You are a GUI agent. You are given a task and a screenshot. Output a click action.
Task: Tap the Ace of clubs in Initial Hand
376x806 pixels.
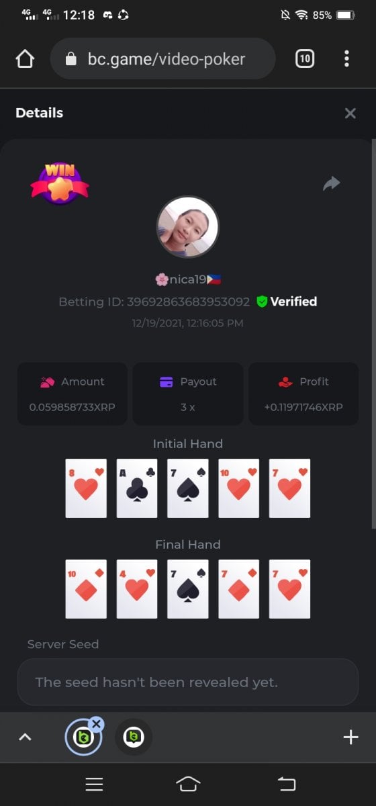137,488
